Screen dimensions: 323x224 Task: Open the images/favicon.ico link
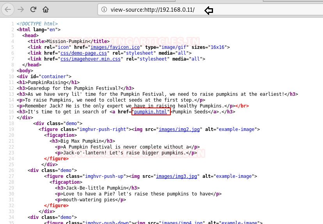tap(115, 47)
